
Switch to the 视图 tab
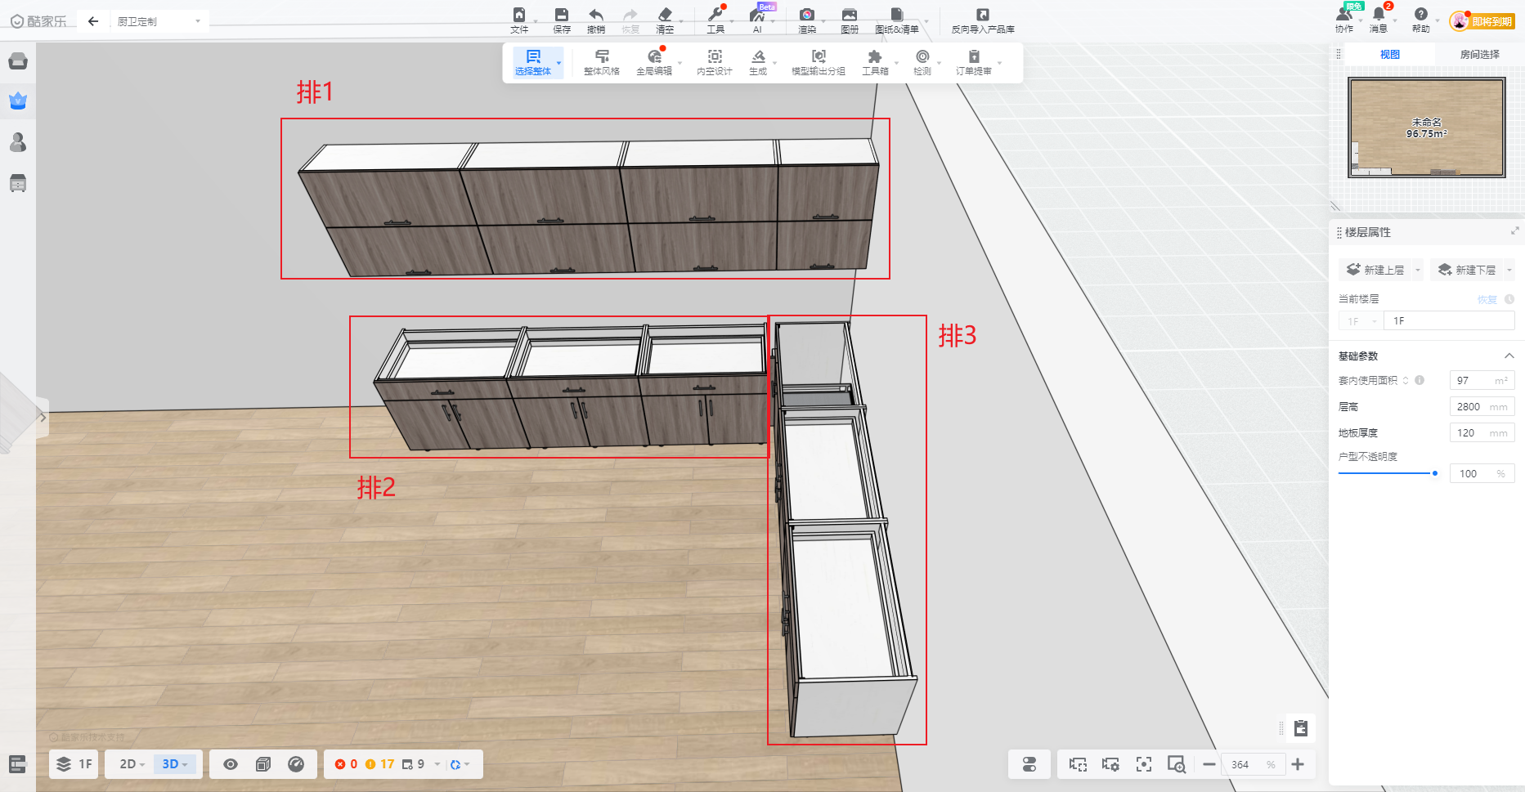coord(1389,54)
